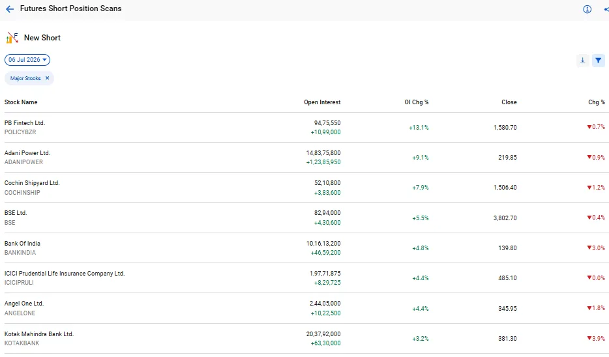Click the Futures Short Position Scans title

pyautogui.click(x=70, y=8)
